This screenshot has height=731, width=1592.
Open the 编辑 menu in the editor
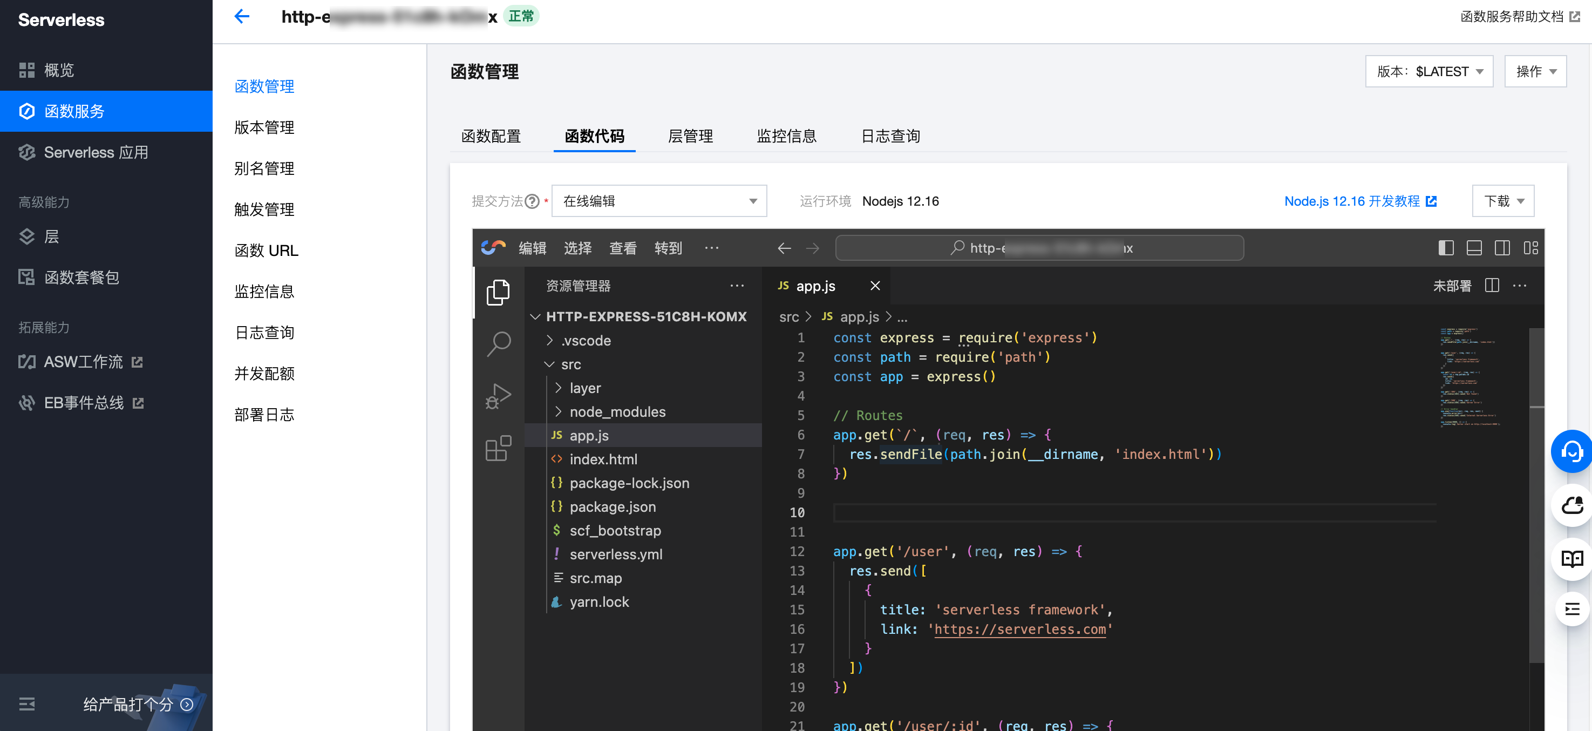532,248
